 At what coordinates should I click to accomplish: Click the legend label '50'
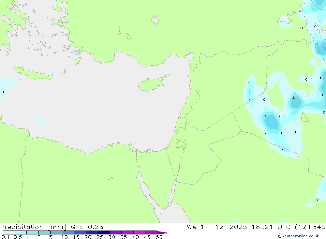[159, 237]
